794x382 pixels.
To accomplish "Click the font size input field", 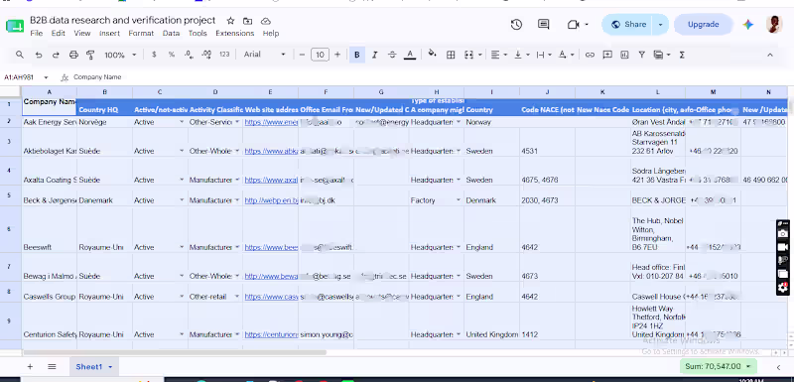I will click(320, 55).
